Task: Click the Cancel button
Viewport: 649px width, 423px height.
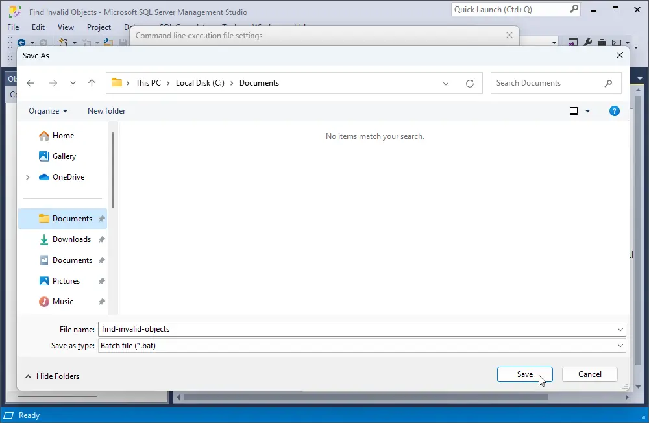Action: [589, 374]
